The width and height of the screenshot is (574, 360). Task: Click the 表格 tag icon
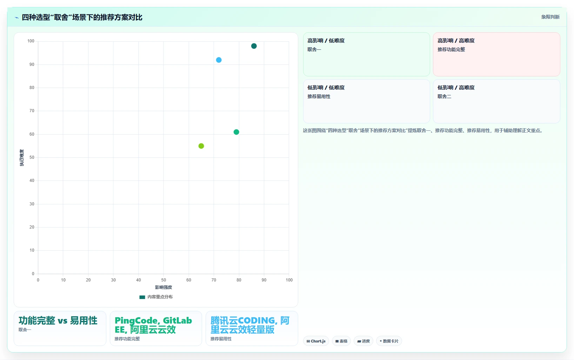tap(337, 341)
